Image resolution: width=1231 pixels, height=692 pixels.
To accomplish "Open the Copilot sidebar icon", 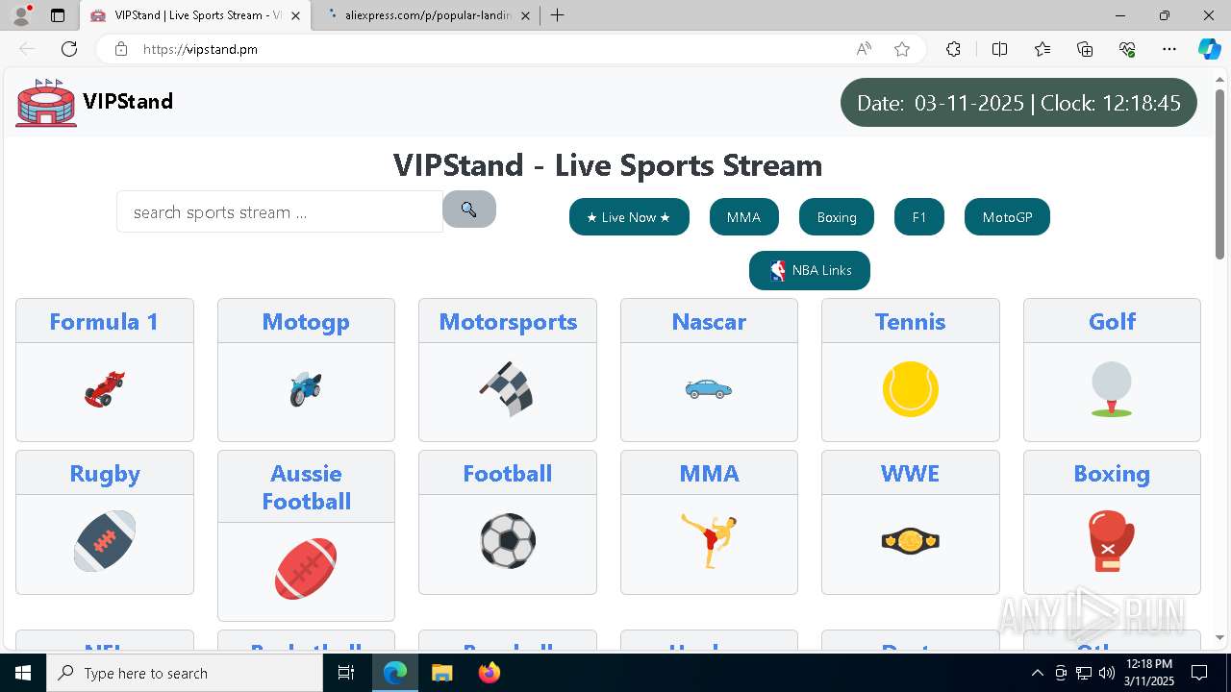I will tap(1209, 49).
